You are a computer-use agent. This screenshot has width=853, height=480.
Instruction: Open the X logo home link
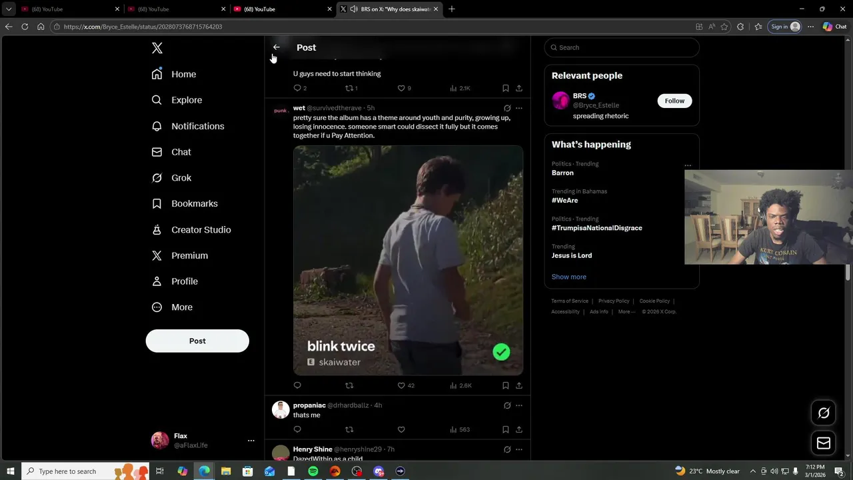coord(157,48)
